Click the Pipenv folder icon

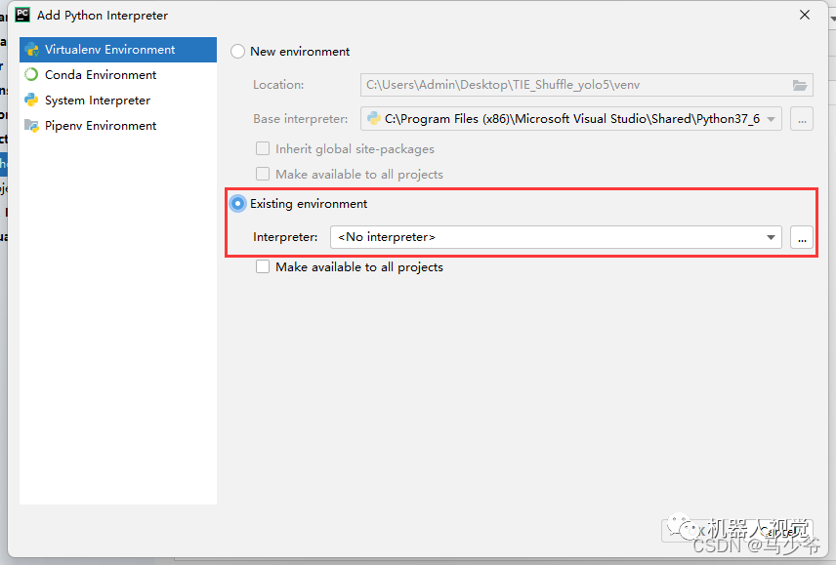click(x=31, y=126)
